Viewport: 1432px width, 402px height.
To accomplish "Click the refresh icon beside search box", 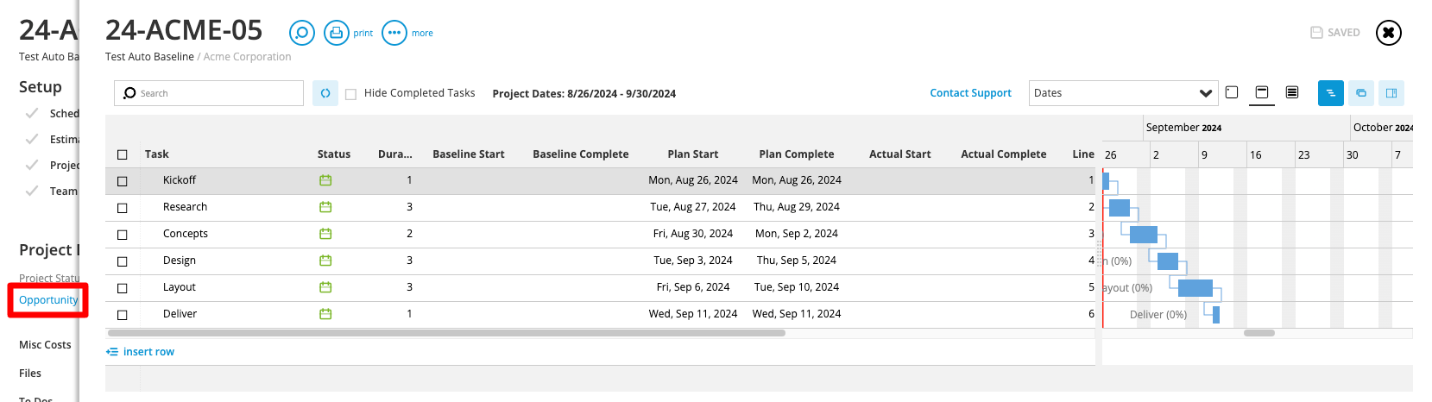I will [325, 93].
